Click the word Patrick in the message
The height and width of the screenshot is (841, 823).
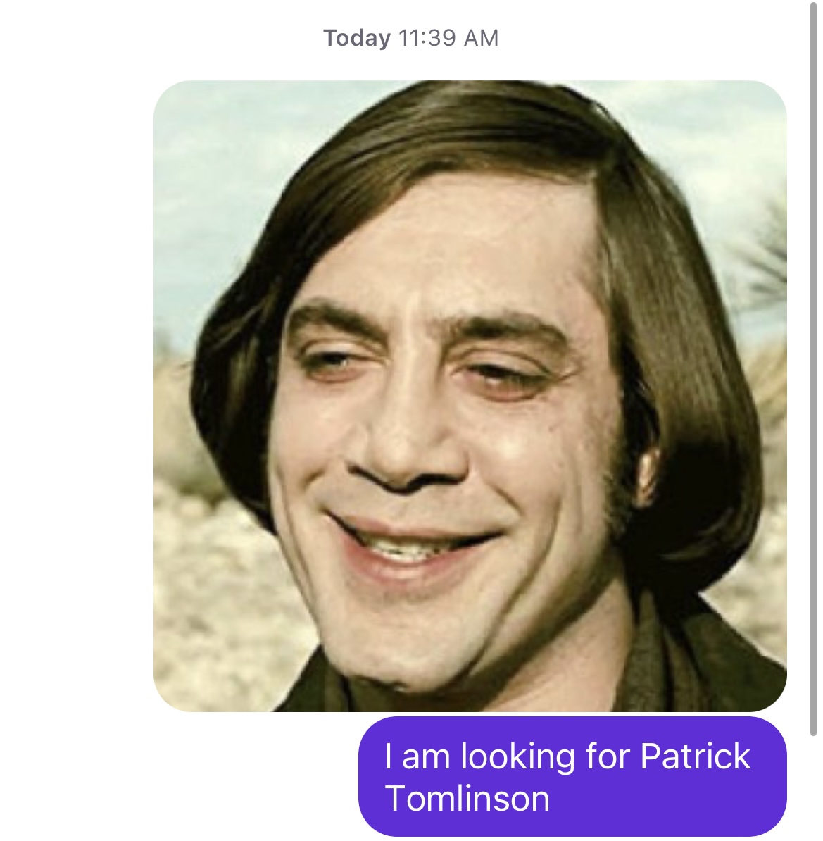point(696,756)
